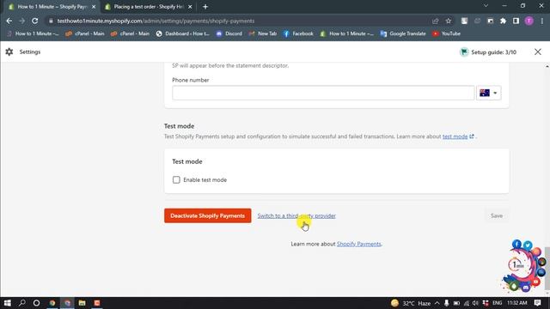Open cPanel - Main first bookmark
This screenshot has width=550, height=309.
coord(85,33)
